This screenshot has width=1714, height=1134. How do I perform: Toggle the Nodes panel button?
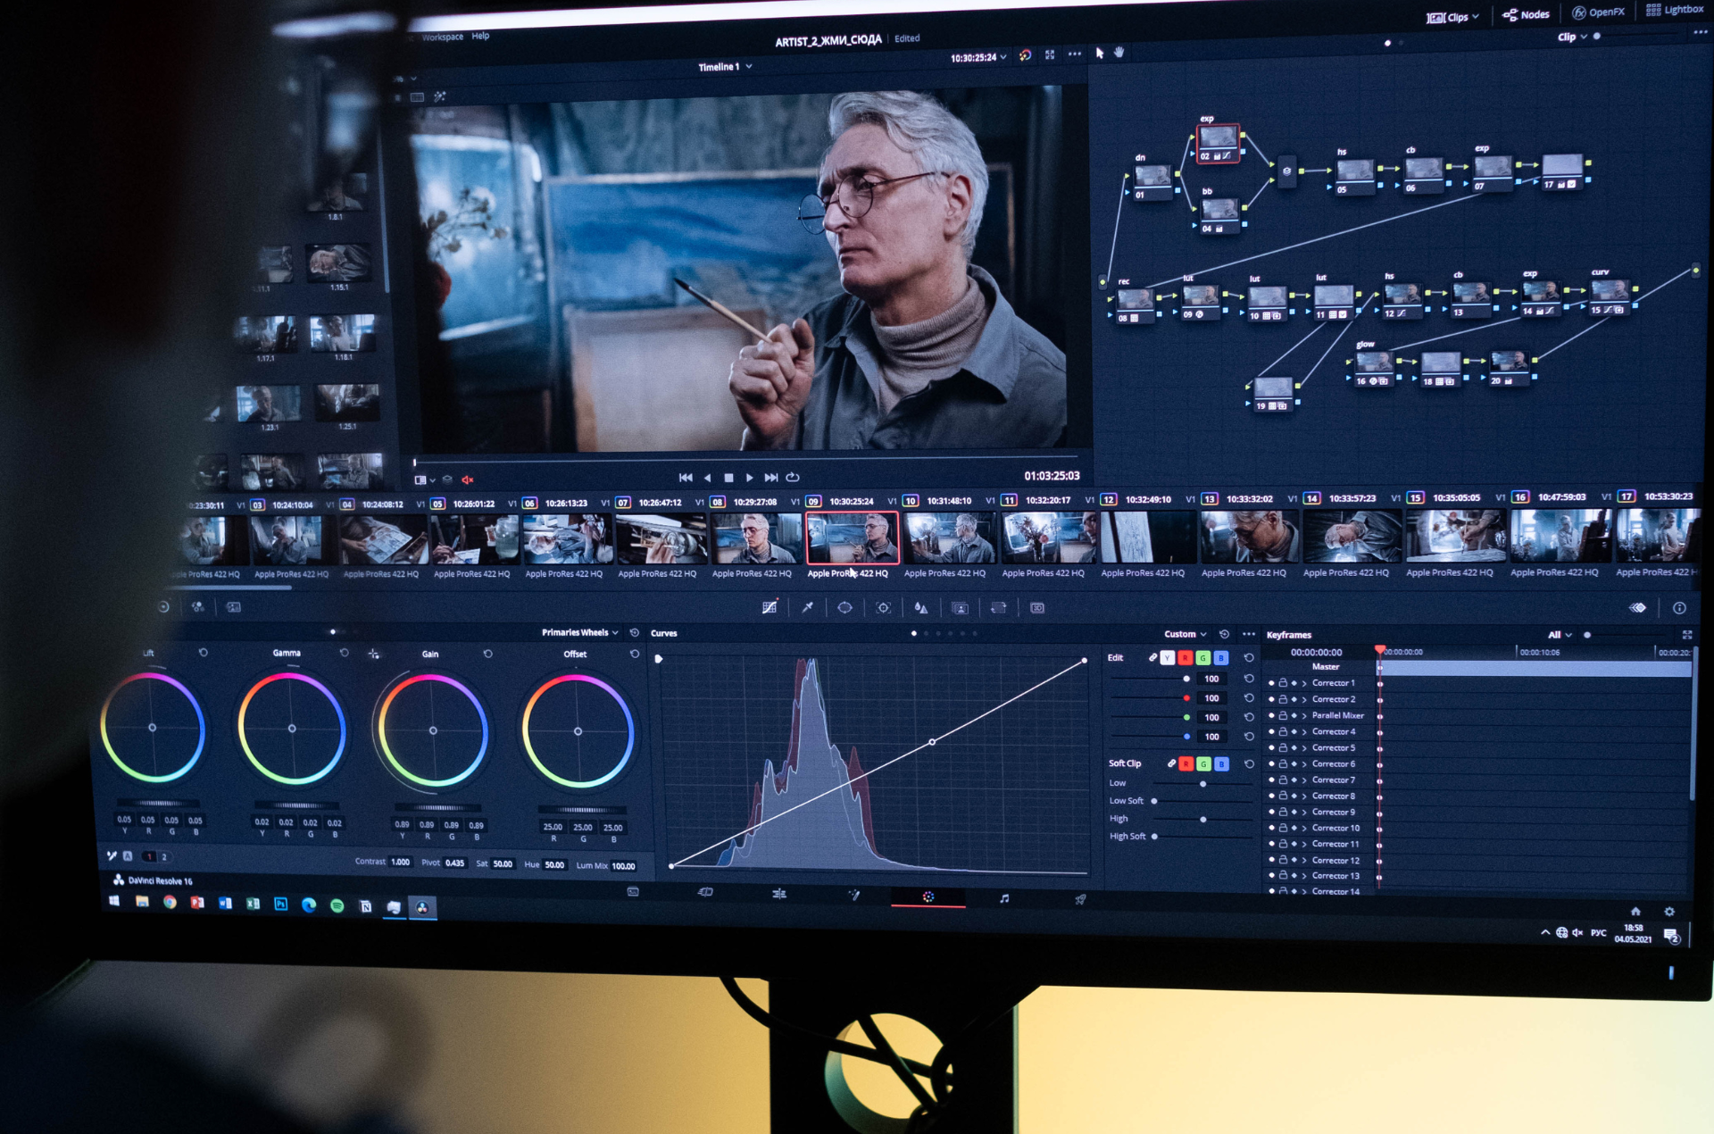(1526, 14)
